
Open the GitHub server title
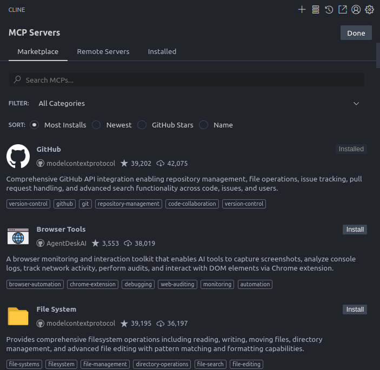[x=49, y=149]
